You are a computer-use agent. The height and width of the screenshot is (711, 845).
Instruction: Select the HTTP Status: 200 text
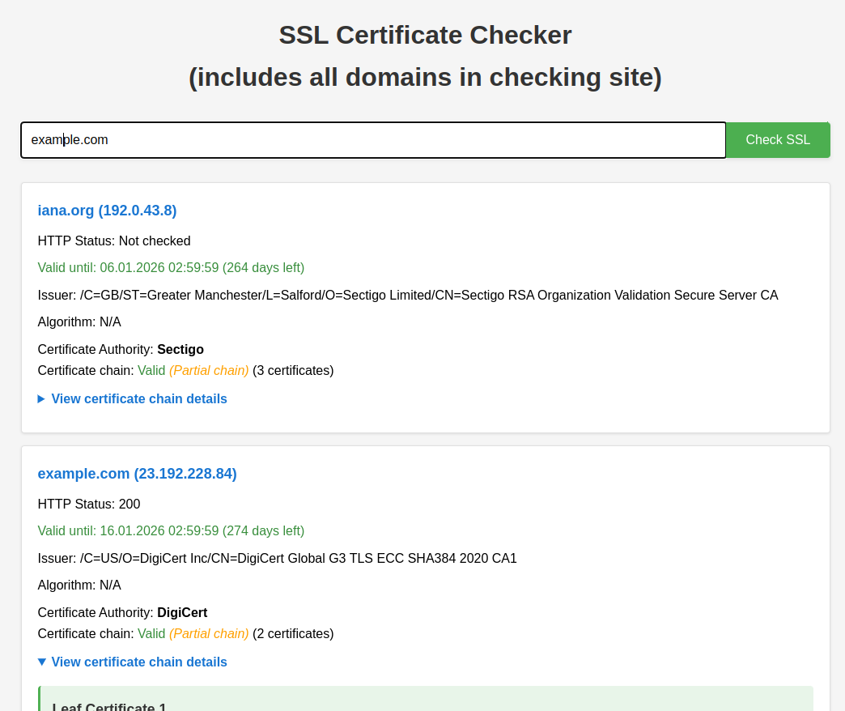(x=89, y=504)
